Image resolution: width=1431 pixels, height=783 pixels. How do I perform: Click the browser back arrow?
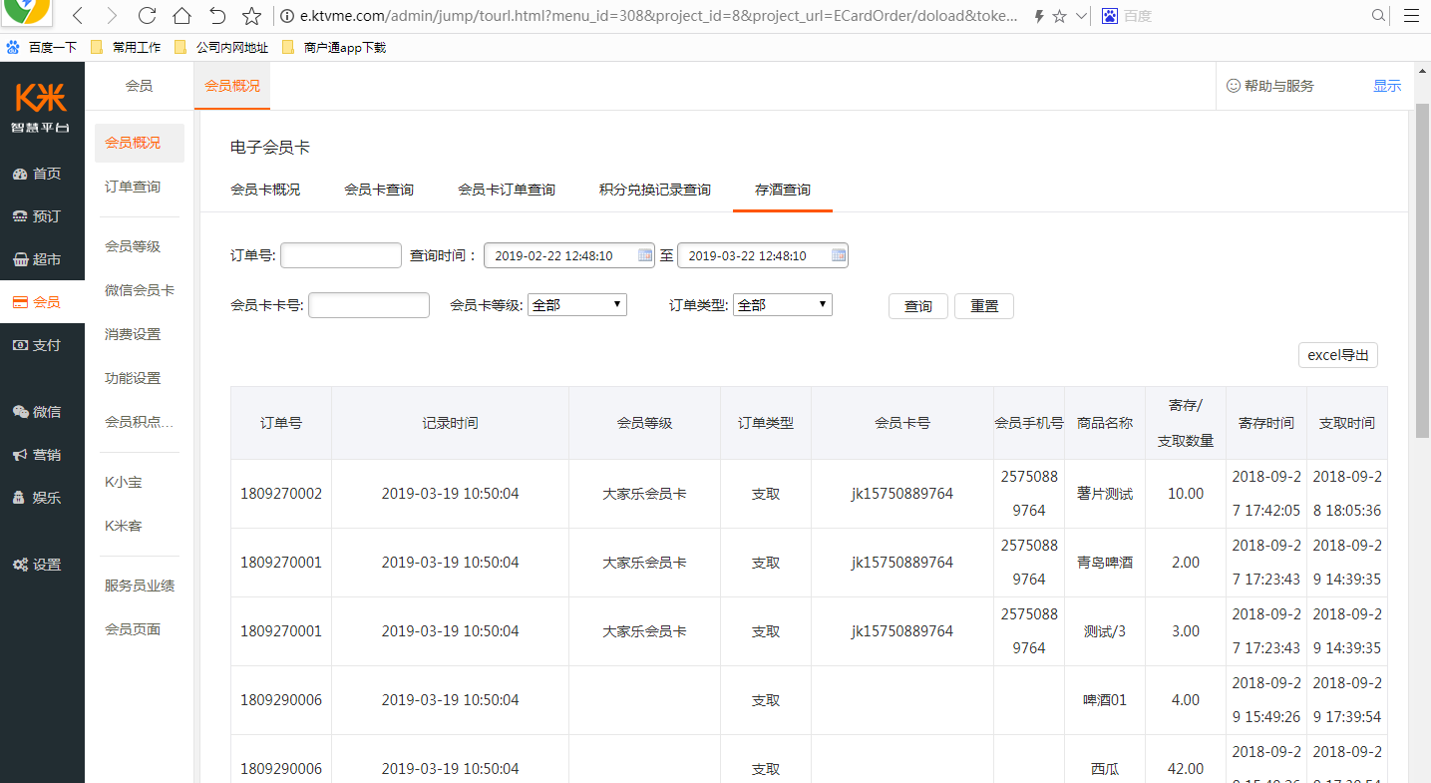(78, 16)
